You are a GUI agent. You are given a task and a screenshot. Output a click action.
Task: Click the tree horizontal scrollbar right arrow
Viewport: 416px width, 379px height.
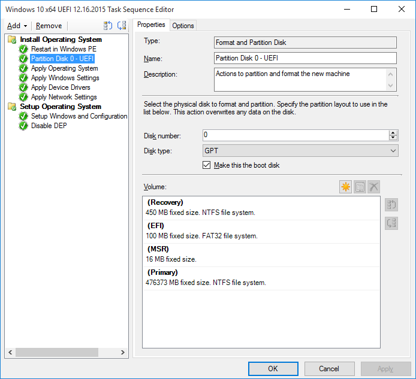pyautogui.click(x=122, y=352)
